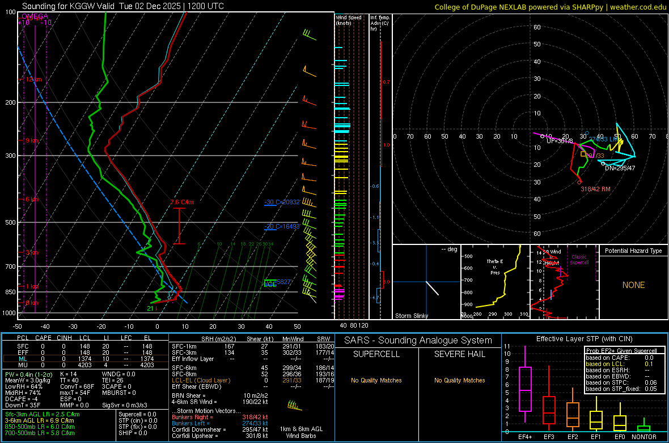The image size is (669, 443).
Task: Click the ConvT = 68F value
Action: tap(77, 387)
